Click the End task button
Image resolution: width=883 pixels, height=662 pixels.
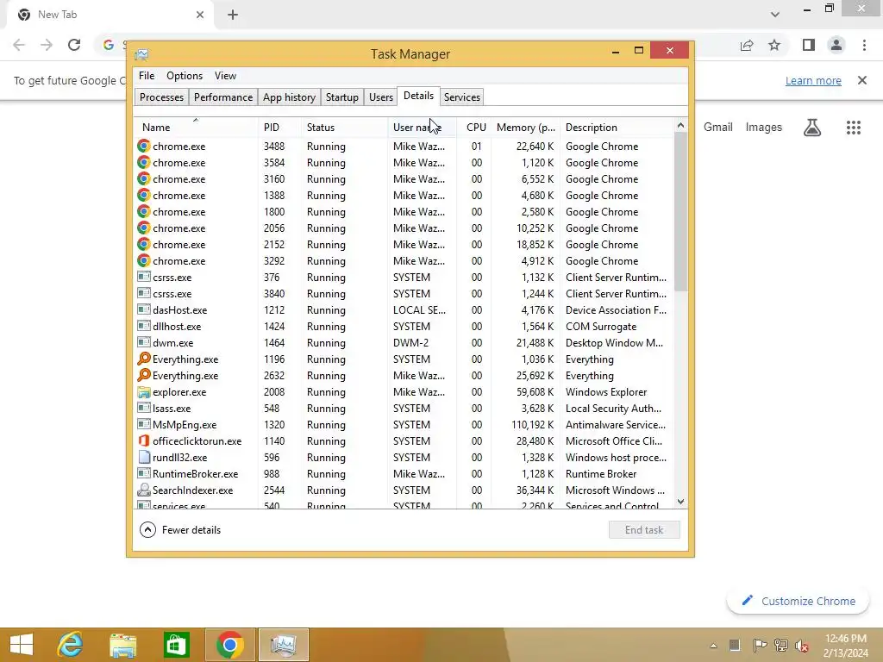pyautogui.click(x=643, y=530)
